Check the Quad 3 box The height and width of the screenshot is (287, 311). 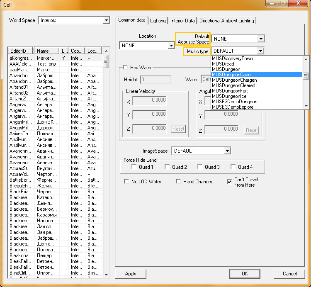tap(200, 167)
